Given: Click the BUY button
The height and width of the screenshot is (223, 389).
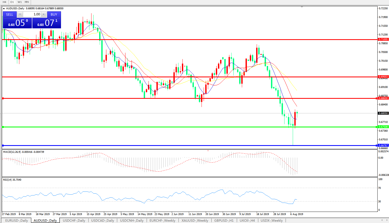Looking at the screenshot, I should 54,14.
